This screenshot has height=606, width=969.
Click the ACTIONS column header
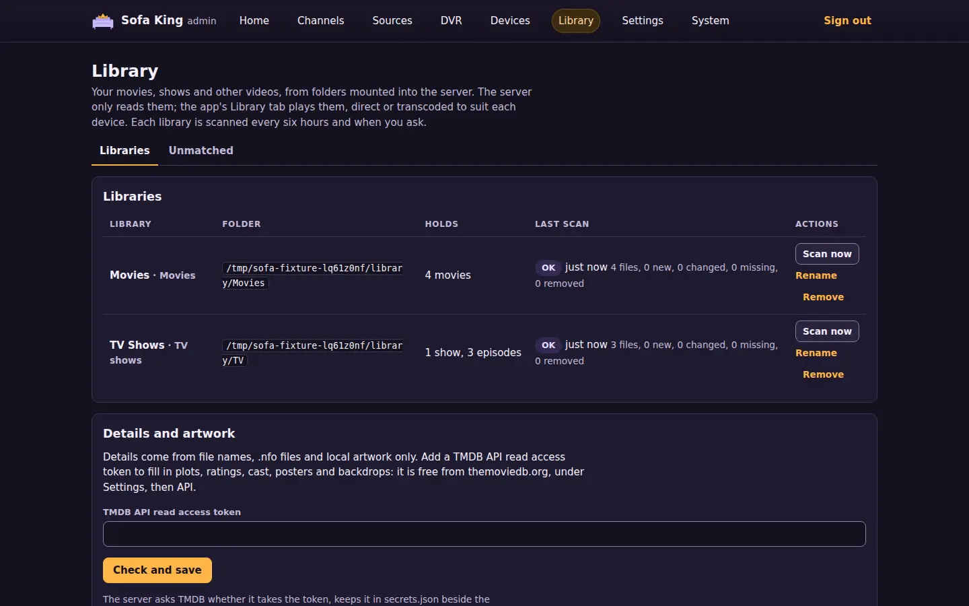[x=817, y=224]
